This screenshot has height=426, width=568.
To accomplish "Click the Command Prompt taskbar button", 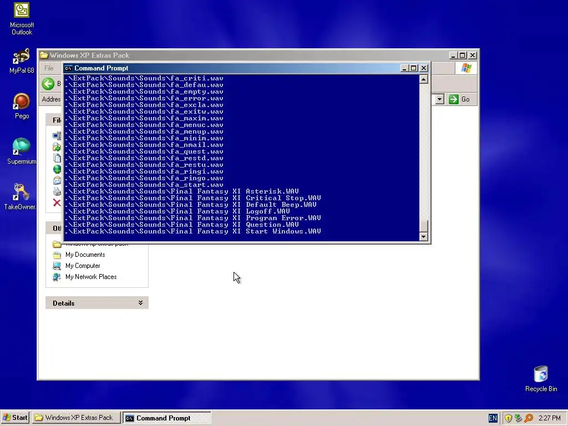I will point(166,418).
